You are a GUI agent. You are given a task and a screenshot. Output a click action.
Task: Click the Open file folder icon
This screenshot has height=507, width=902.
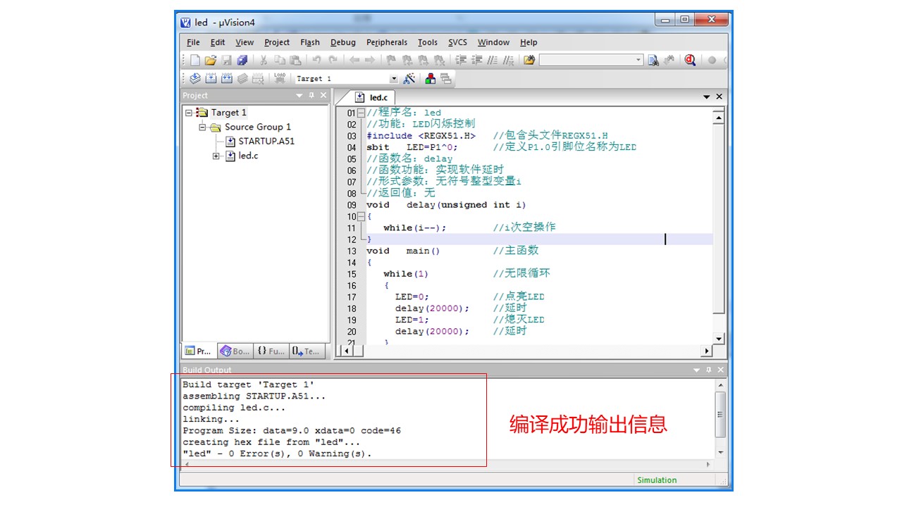coord(210,61)
